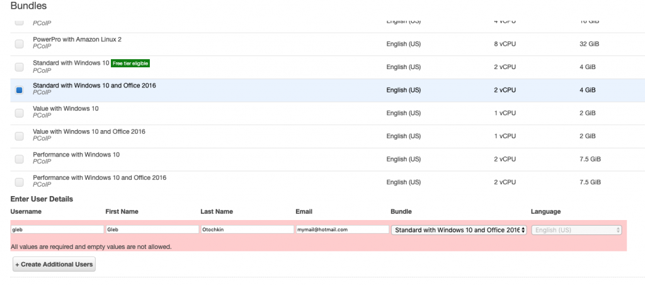The width and height of the screenshot is (645, 286).
Task: Tick the Value with Windows 10 checkbox
Action: 19,113
